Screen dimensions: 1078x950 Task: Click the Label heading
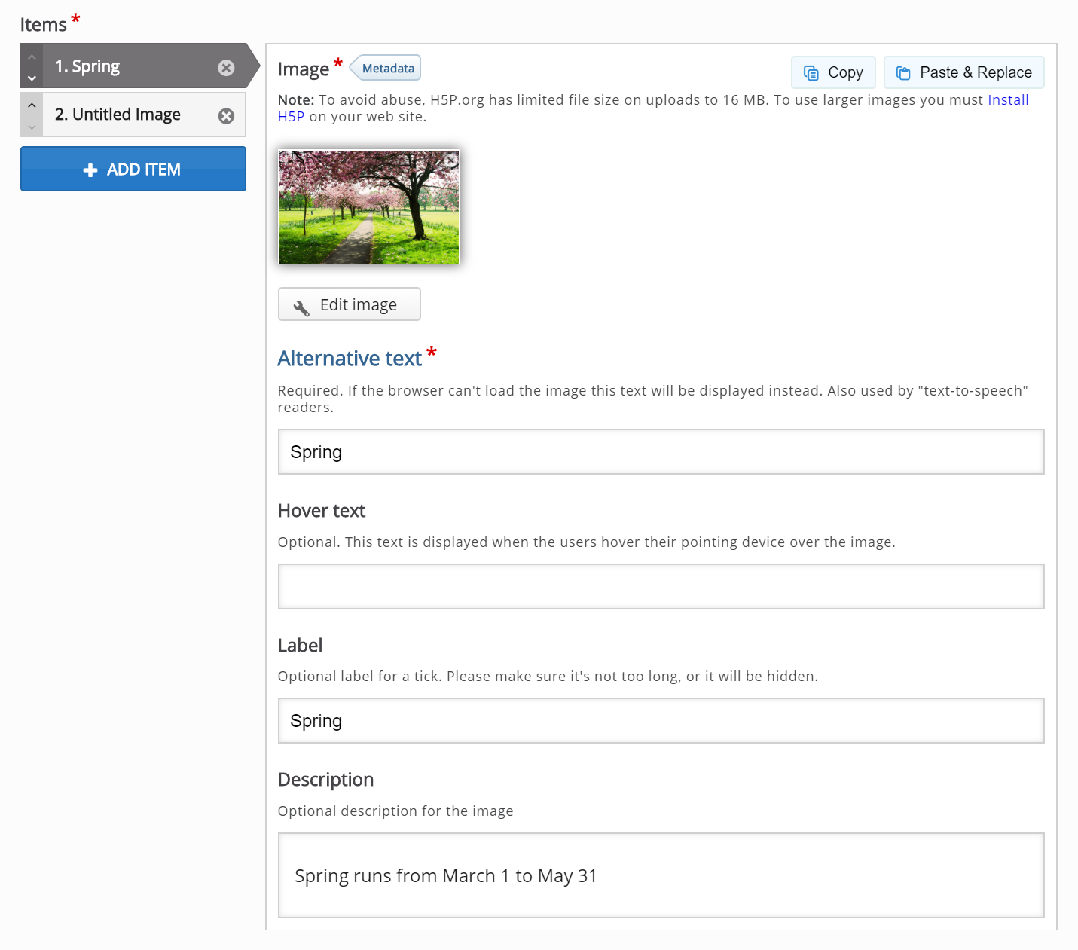tap(300, 646)
